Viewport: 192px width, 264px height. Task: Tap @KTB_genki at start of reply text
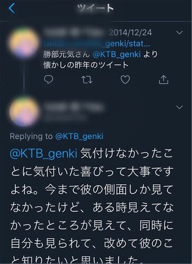tap(43, 154)
